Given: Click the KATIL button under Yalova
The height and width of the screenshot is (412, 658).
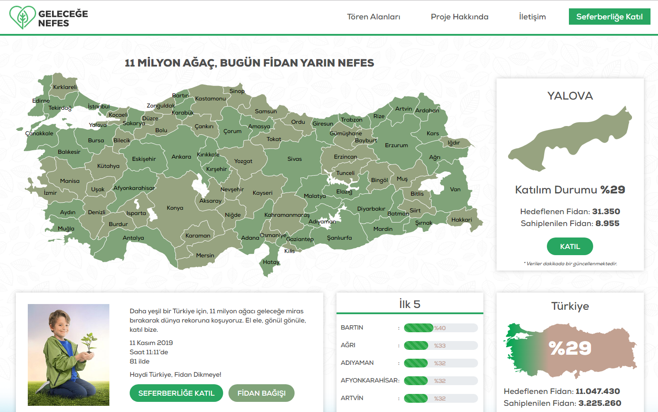Looking at the screenshot, I should pyautogui.click(x=570, y=246).
